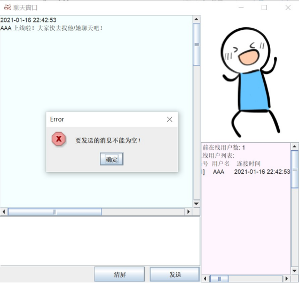Click the 连接时间 column header text
Viewport: 299px width, 283px height.
(x=248, y=164)
